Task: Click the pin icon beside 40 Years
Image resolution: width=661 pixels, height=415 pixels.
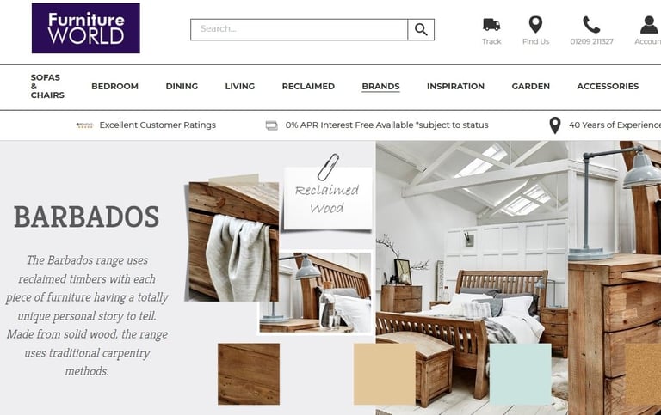Action: click(555, 125)
